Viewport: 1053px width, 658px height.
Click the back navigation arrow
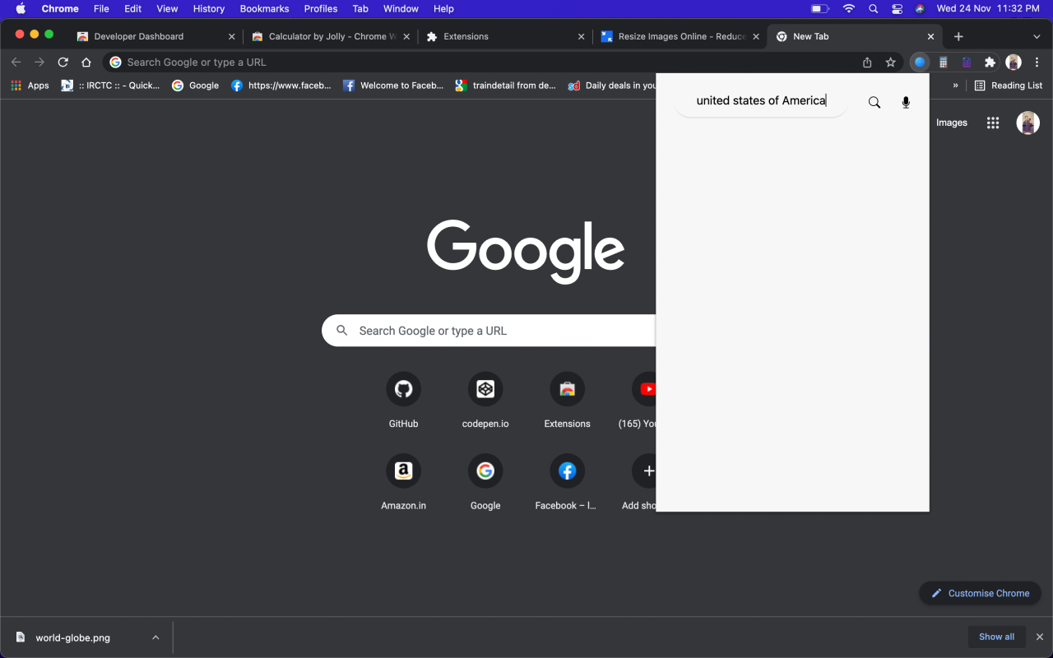(x=16, y=63)
